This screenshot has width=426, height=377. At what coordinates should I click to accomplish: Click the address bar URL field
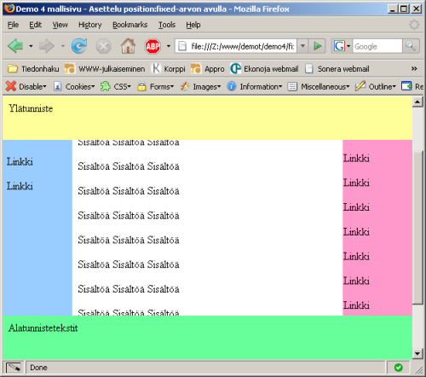coord(236,46)
